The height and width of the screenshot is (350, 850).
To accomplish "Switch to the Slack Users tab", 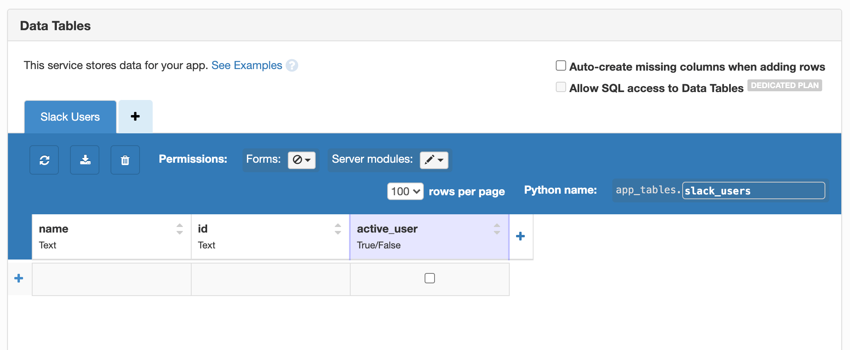I will (70, 117).
